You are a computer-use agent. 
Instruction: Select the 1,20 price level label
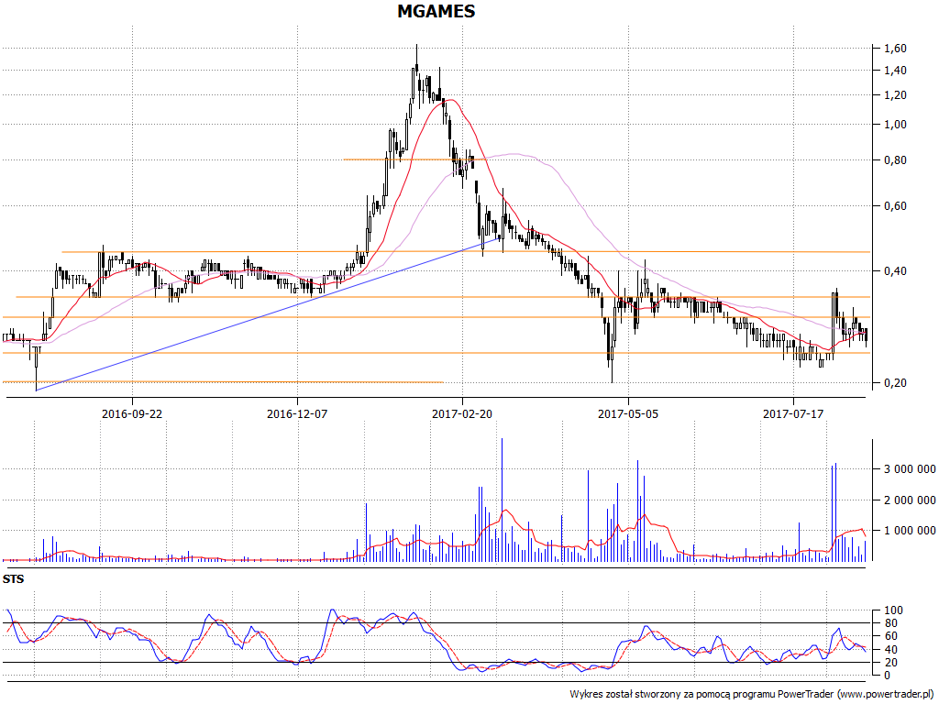[x=895, y=95]
